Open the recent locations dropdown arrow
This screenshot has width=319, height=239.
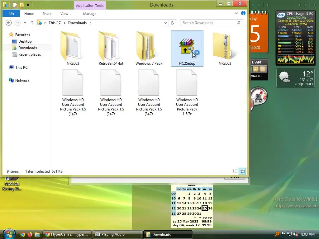[25, 23]
